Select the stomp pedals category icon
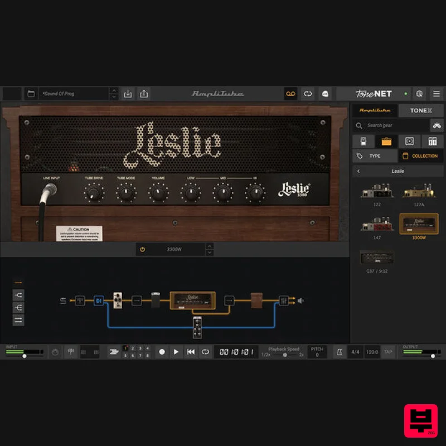This screenshot has width=446, height=446. click(x=363, y=141)
